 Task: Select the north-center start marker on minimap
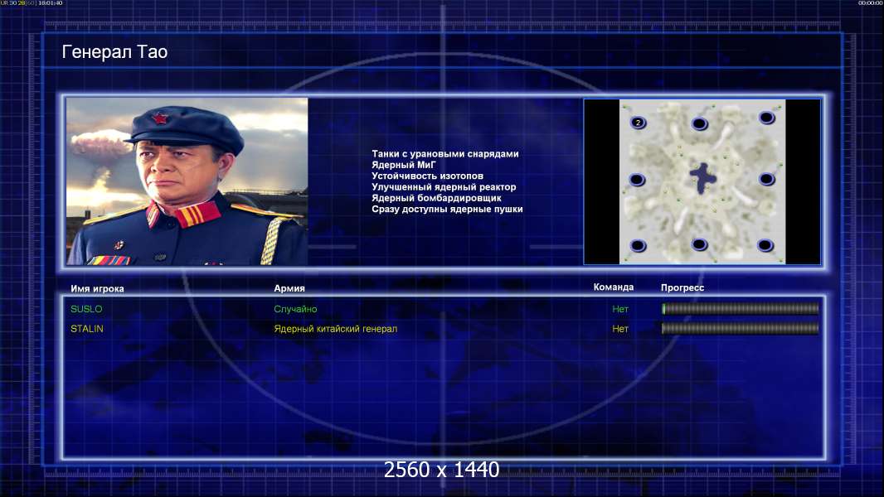(699, 123)
